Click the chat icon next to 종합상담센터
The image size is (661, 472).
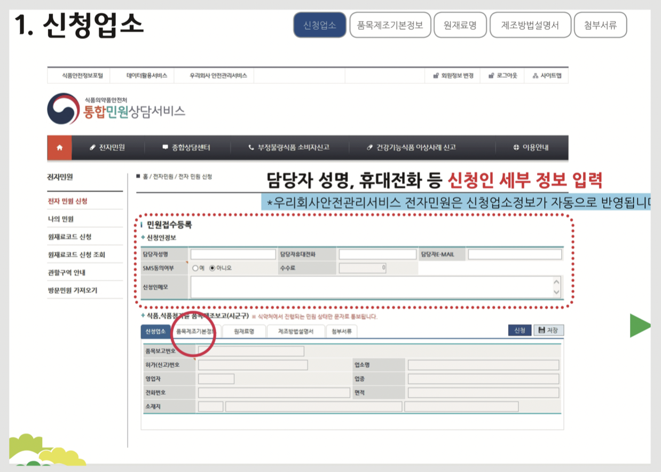pyautogui.click(x=166, y=147)
